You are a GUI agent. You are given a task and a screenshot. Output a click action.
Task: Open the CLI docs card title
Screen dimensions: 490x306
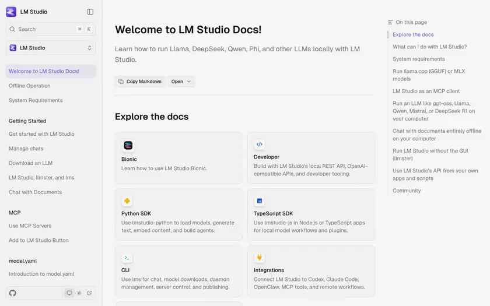tap(125, 270)
